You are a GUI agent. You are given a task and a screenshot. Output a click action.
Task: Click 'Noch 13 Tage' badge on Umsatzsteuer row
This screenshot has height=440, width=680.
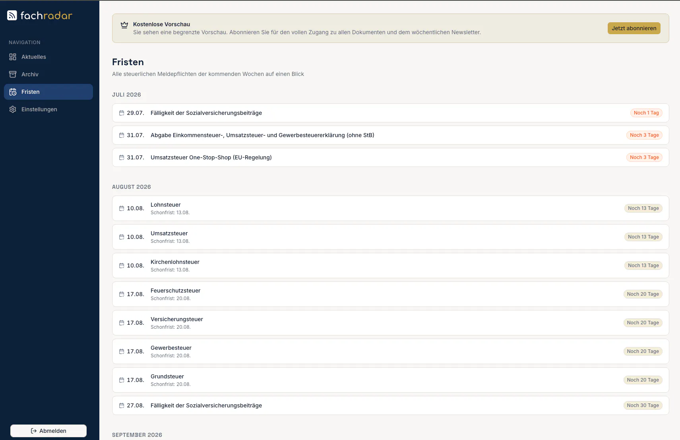[x=643, y=237]
